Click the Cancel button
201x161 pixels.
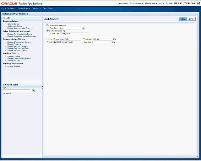192,19
